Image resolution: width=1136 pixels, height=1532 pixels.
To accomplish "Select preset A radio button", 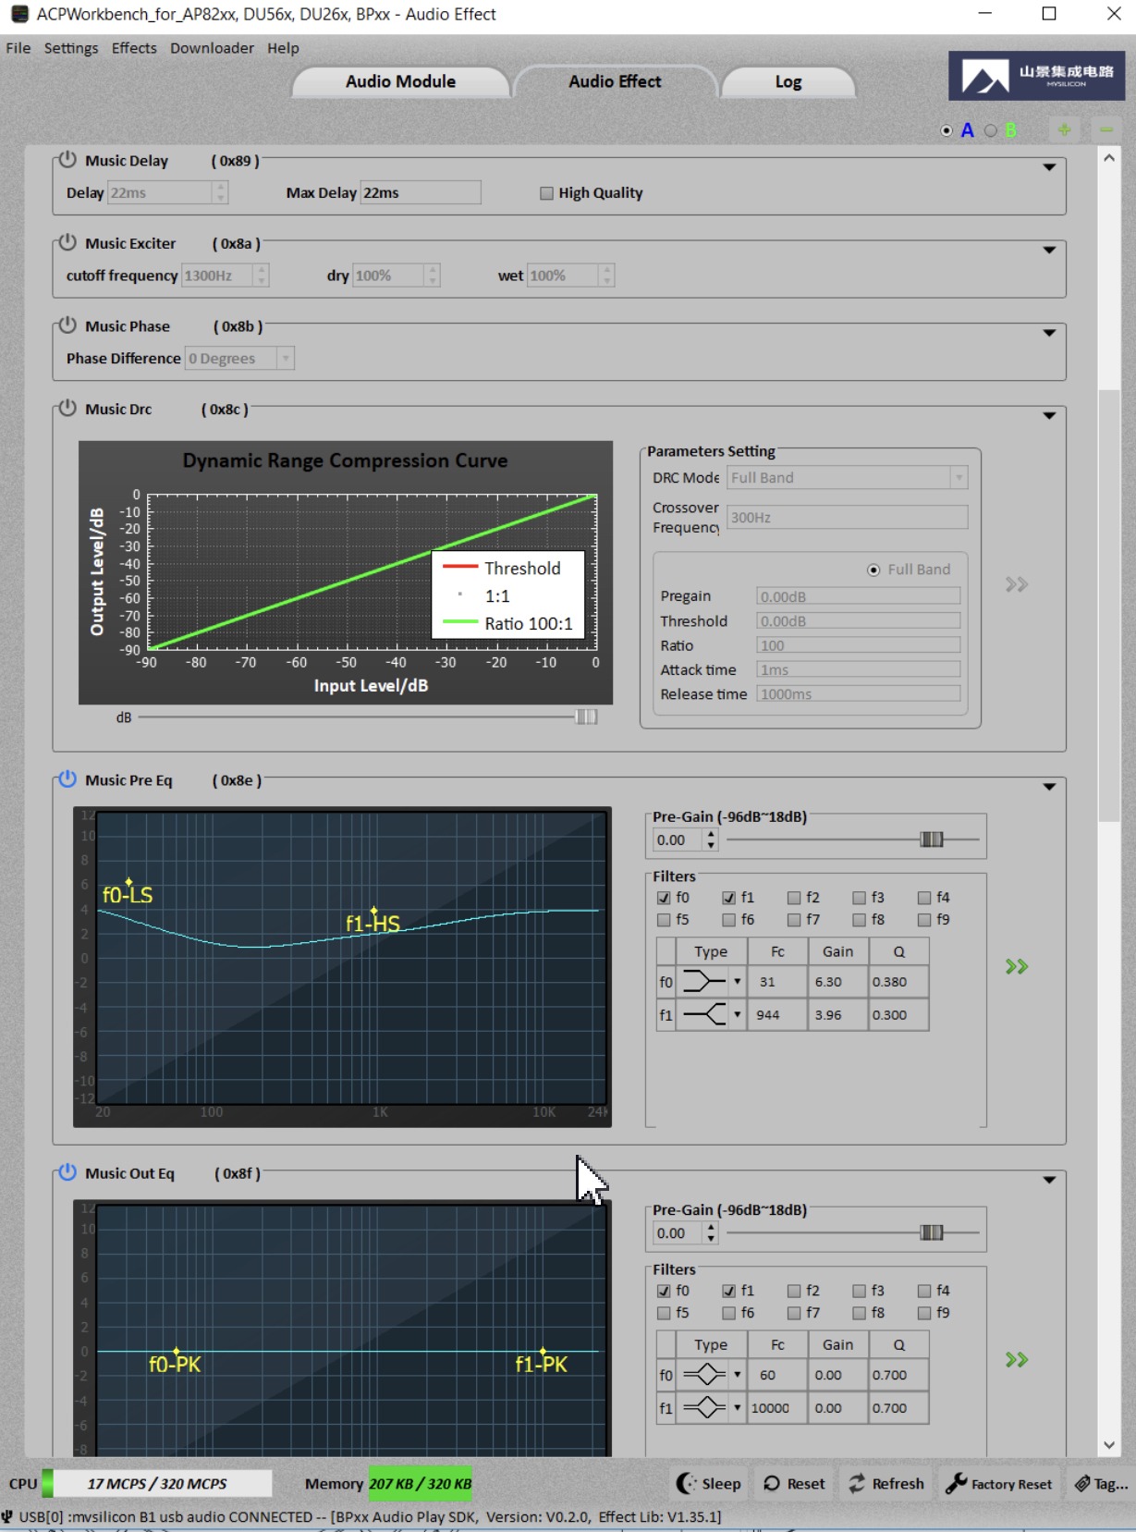I will tap(947, 130).
